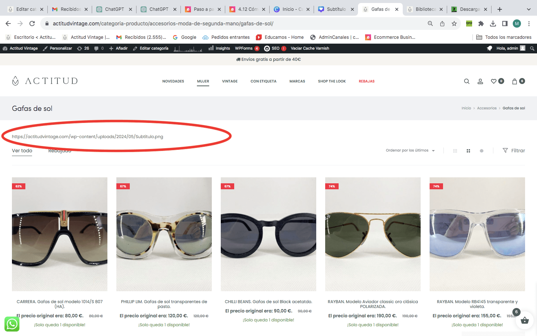
Task: Open Insights in admin bar
Action: click(x=219, y=48)
